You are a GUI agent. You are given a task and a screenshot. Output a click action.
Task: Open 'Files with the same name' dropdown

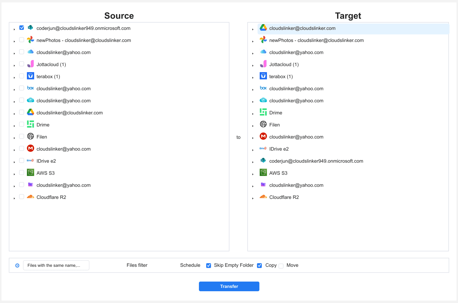56,265
